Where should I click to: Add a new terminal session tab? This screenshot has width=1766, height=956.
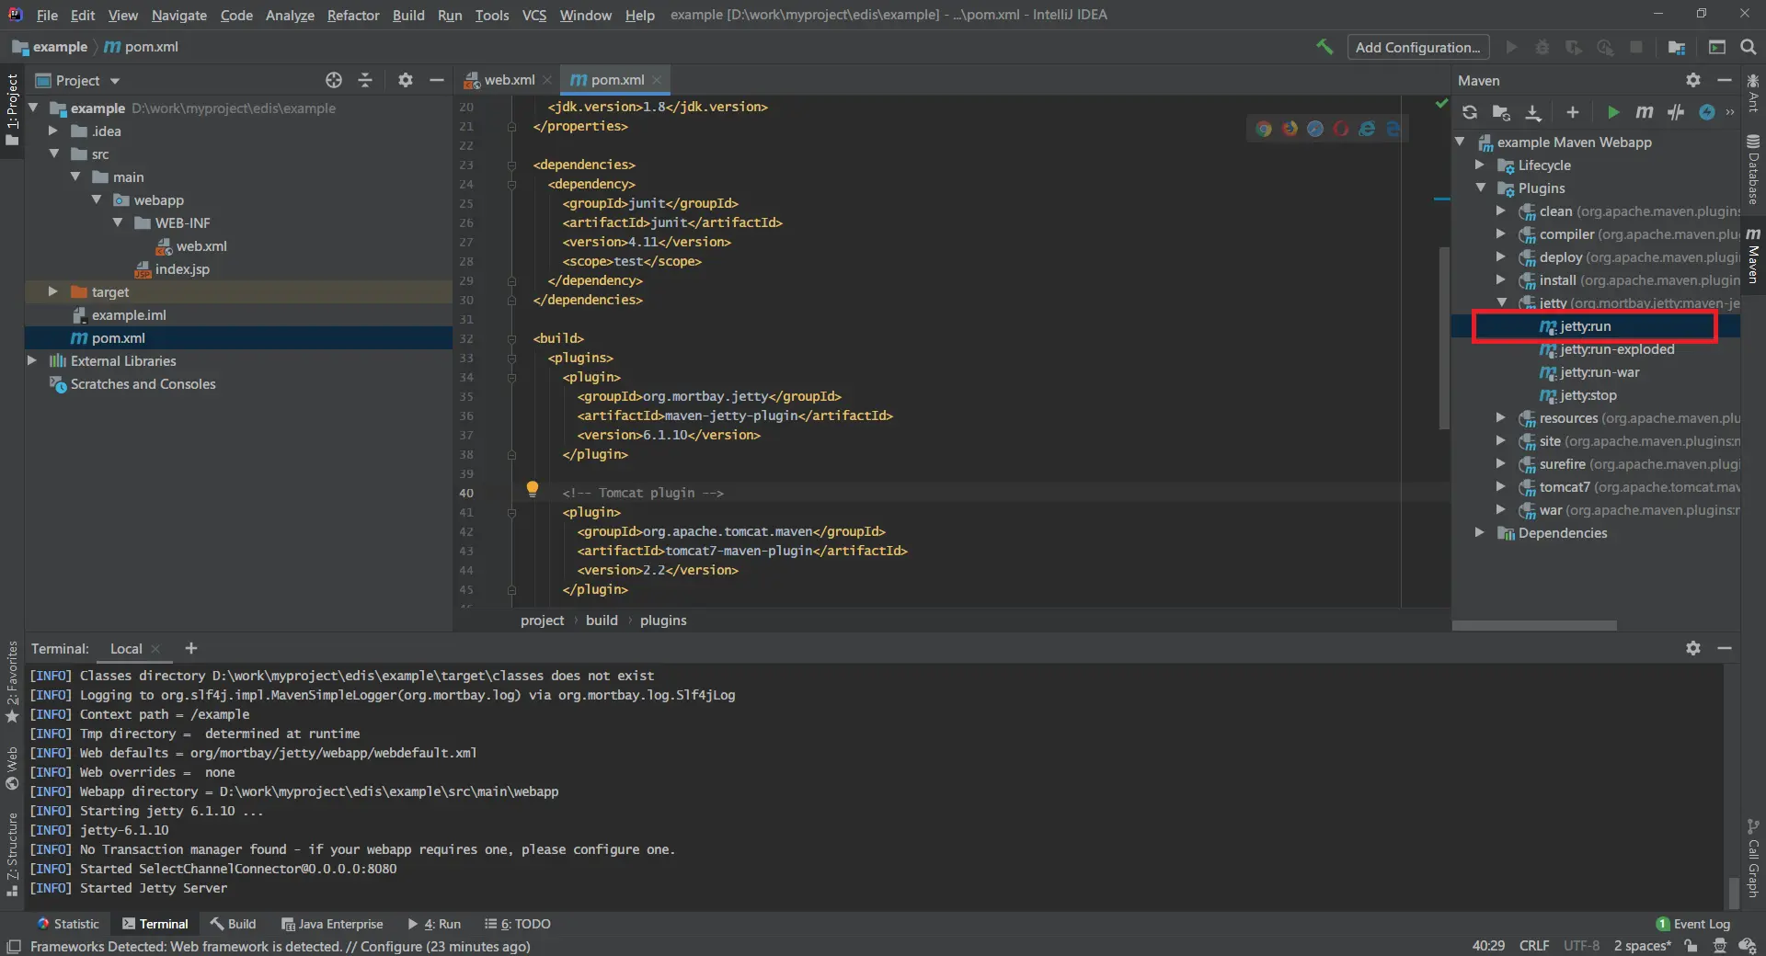click(x=191, y=648)
